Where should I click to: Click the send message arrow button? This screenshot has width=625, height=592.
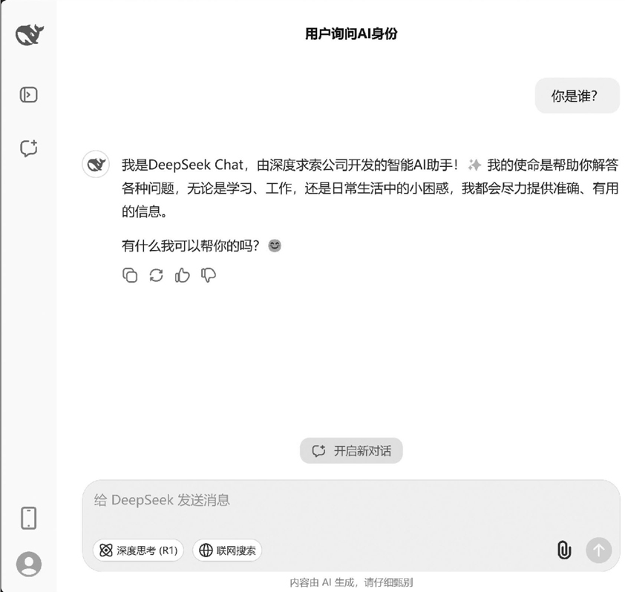pyautogui.click(x=598, y=550)
